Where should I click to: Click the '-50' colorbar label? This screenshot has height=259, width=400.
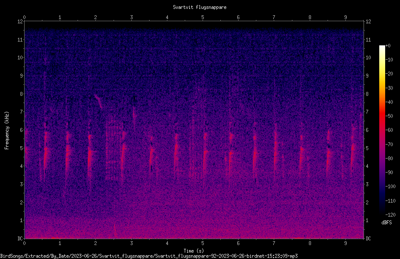pos(389,116)
